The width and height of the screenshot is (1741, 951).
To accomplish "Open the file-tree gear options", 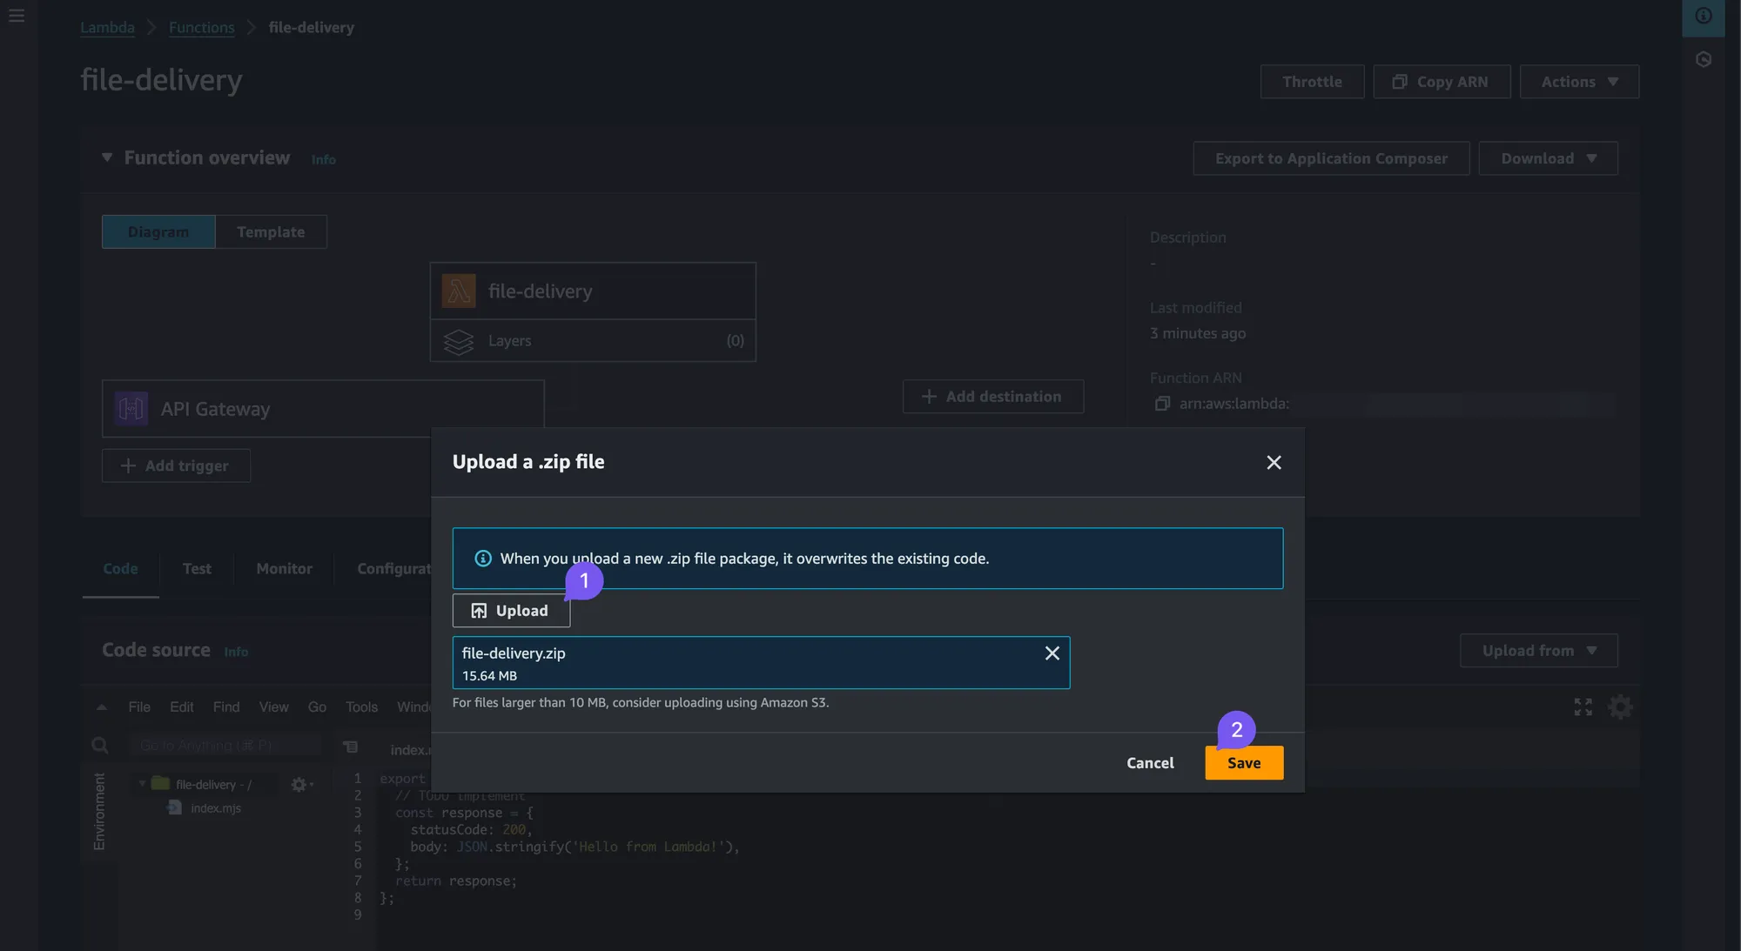I will [x=301, y=785].
